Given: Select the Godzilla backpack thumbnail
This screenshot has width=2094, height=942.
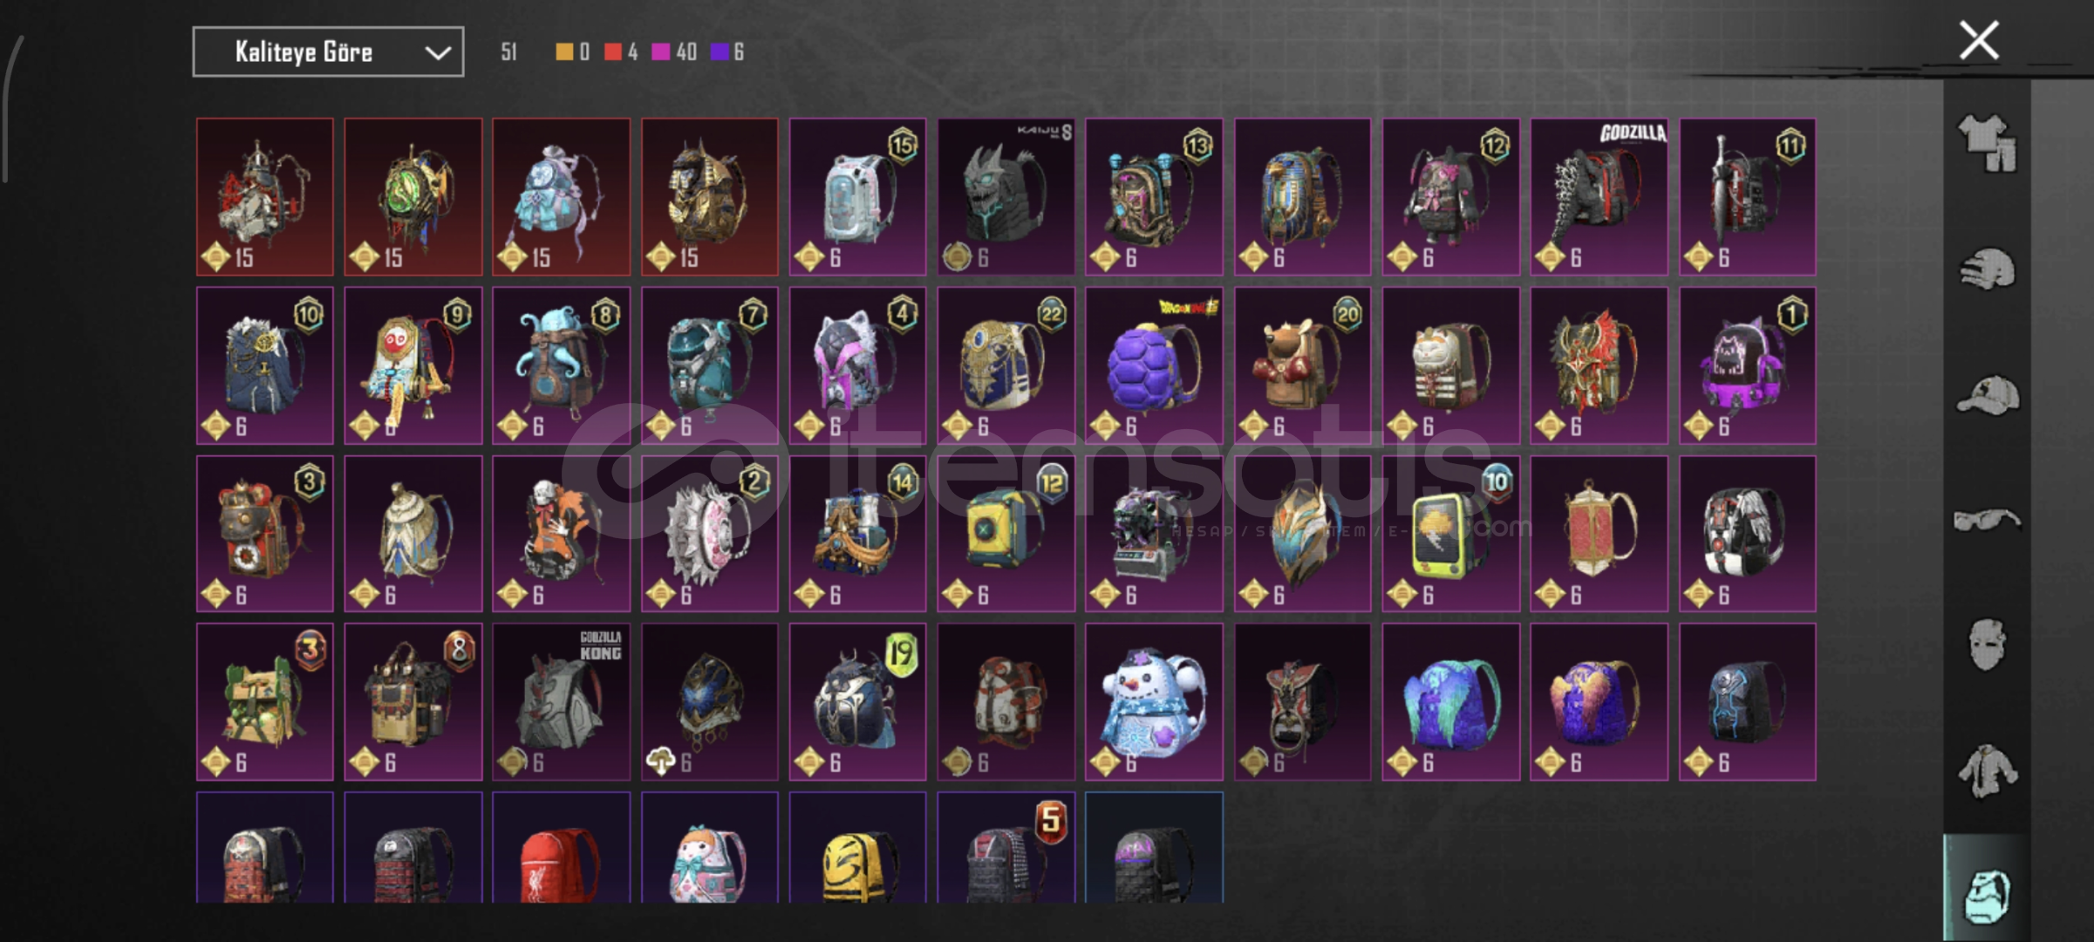Looking at the screenshot, I should pyautogui.click(x=1599, y=196).
